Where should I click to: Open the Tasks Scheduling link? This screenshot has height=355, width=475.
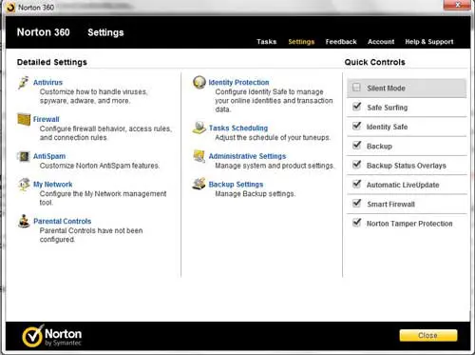click(238, 128)
